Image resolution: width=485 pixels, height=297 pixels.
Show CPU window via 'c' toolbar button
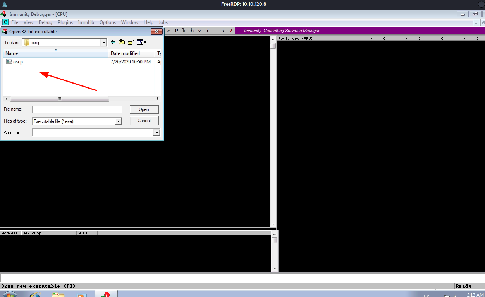[169, 31]
